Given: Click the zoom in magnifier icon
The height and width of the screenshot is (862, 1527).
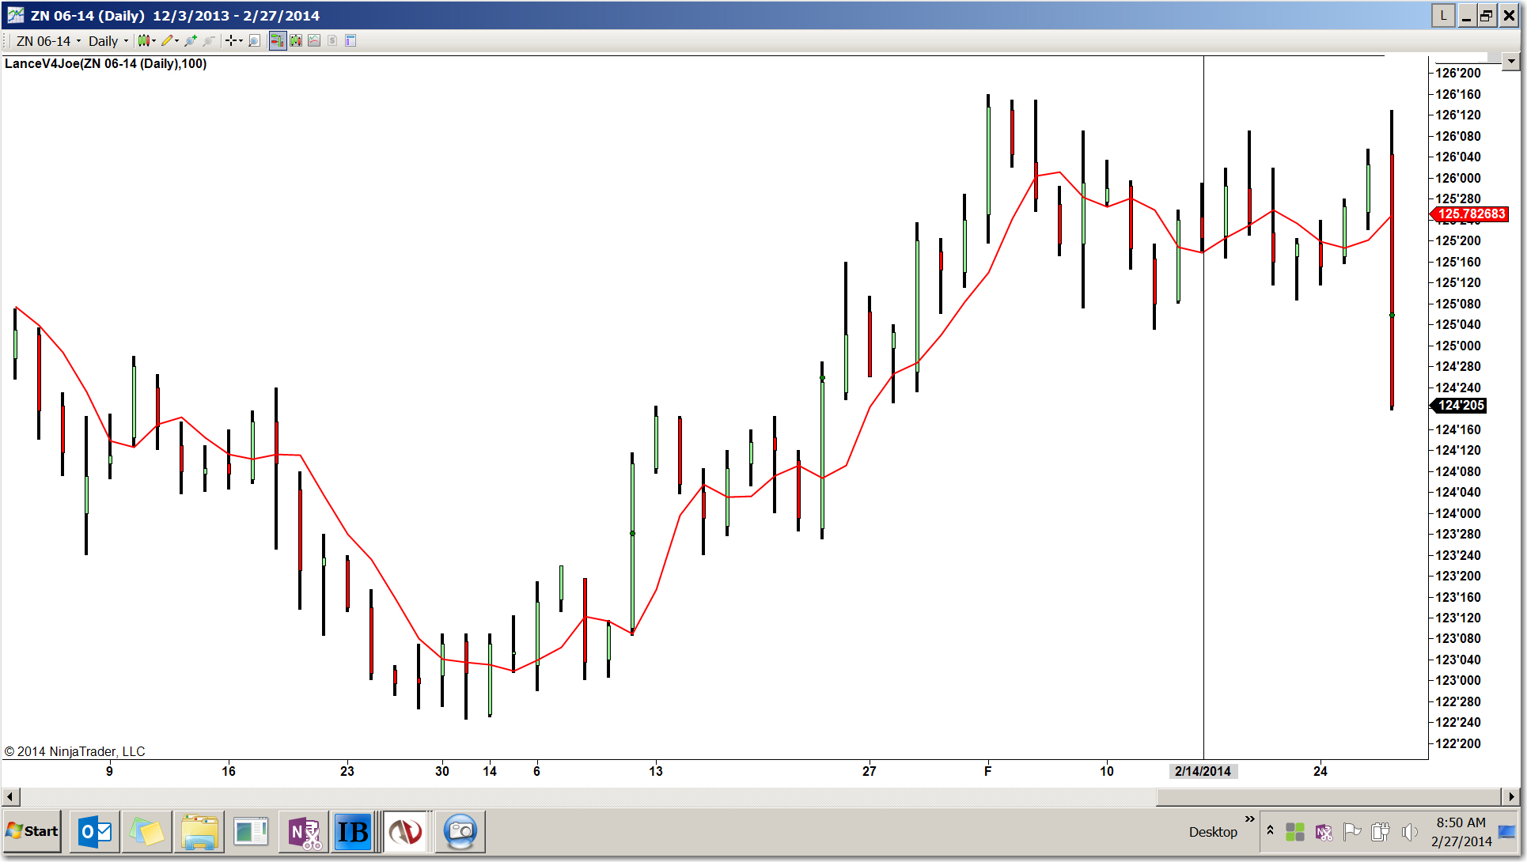Looking at the screenshot, I should point(191,40).
